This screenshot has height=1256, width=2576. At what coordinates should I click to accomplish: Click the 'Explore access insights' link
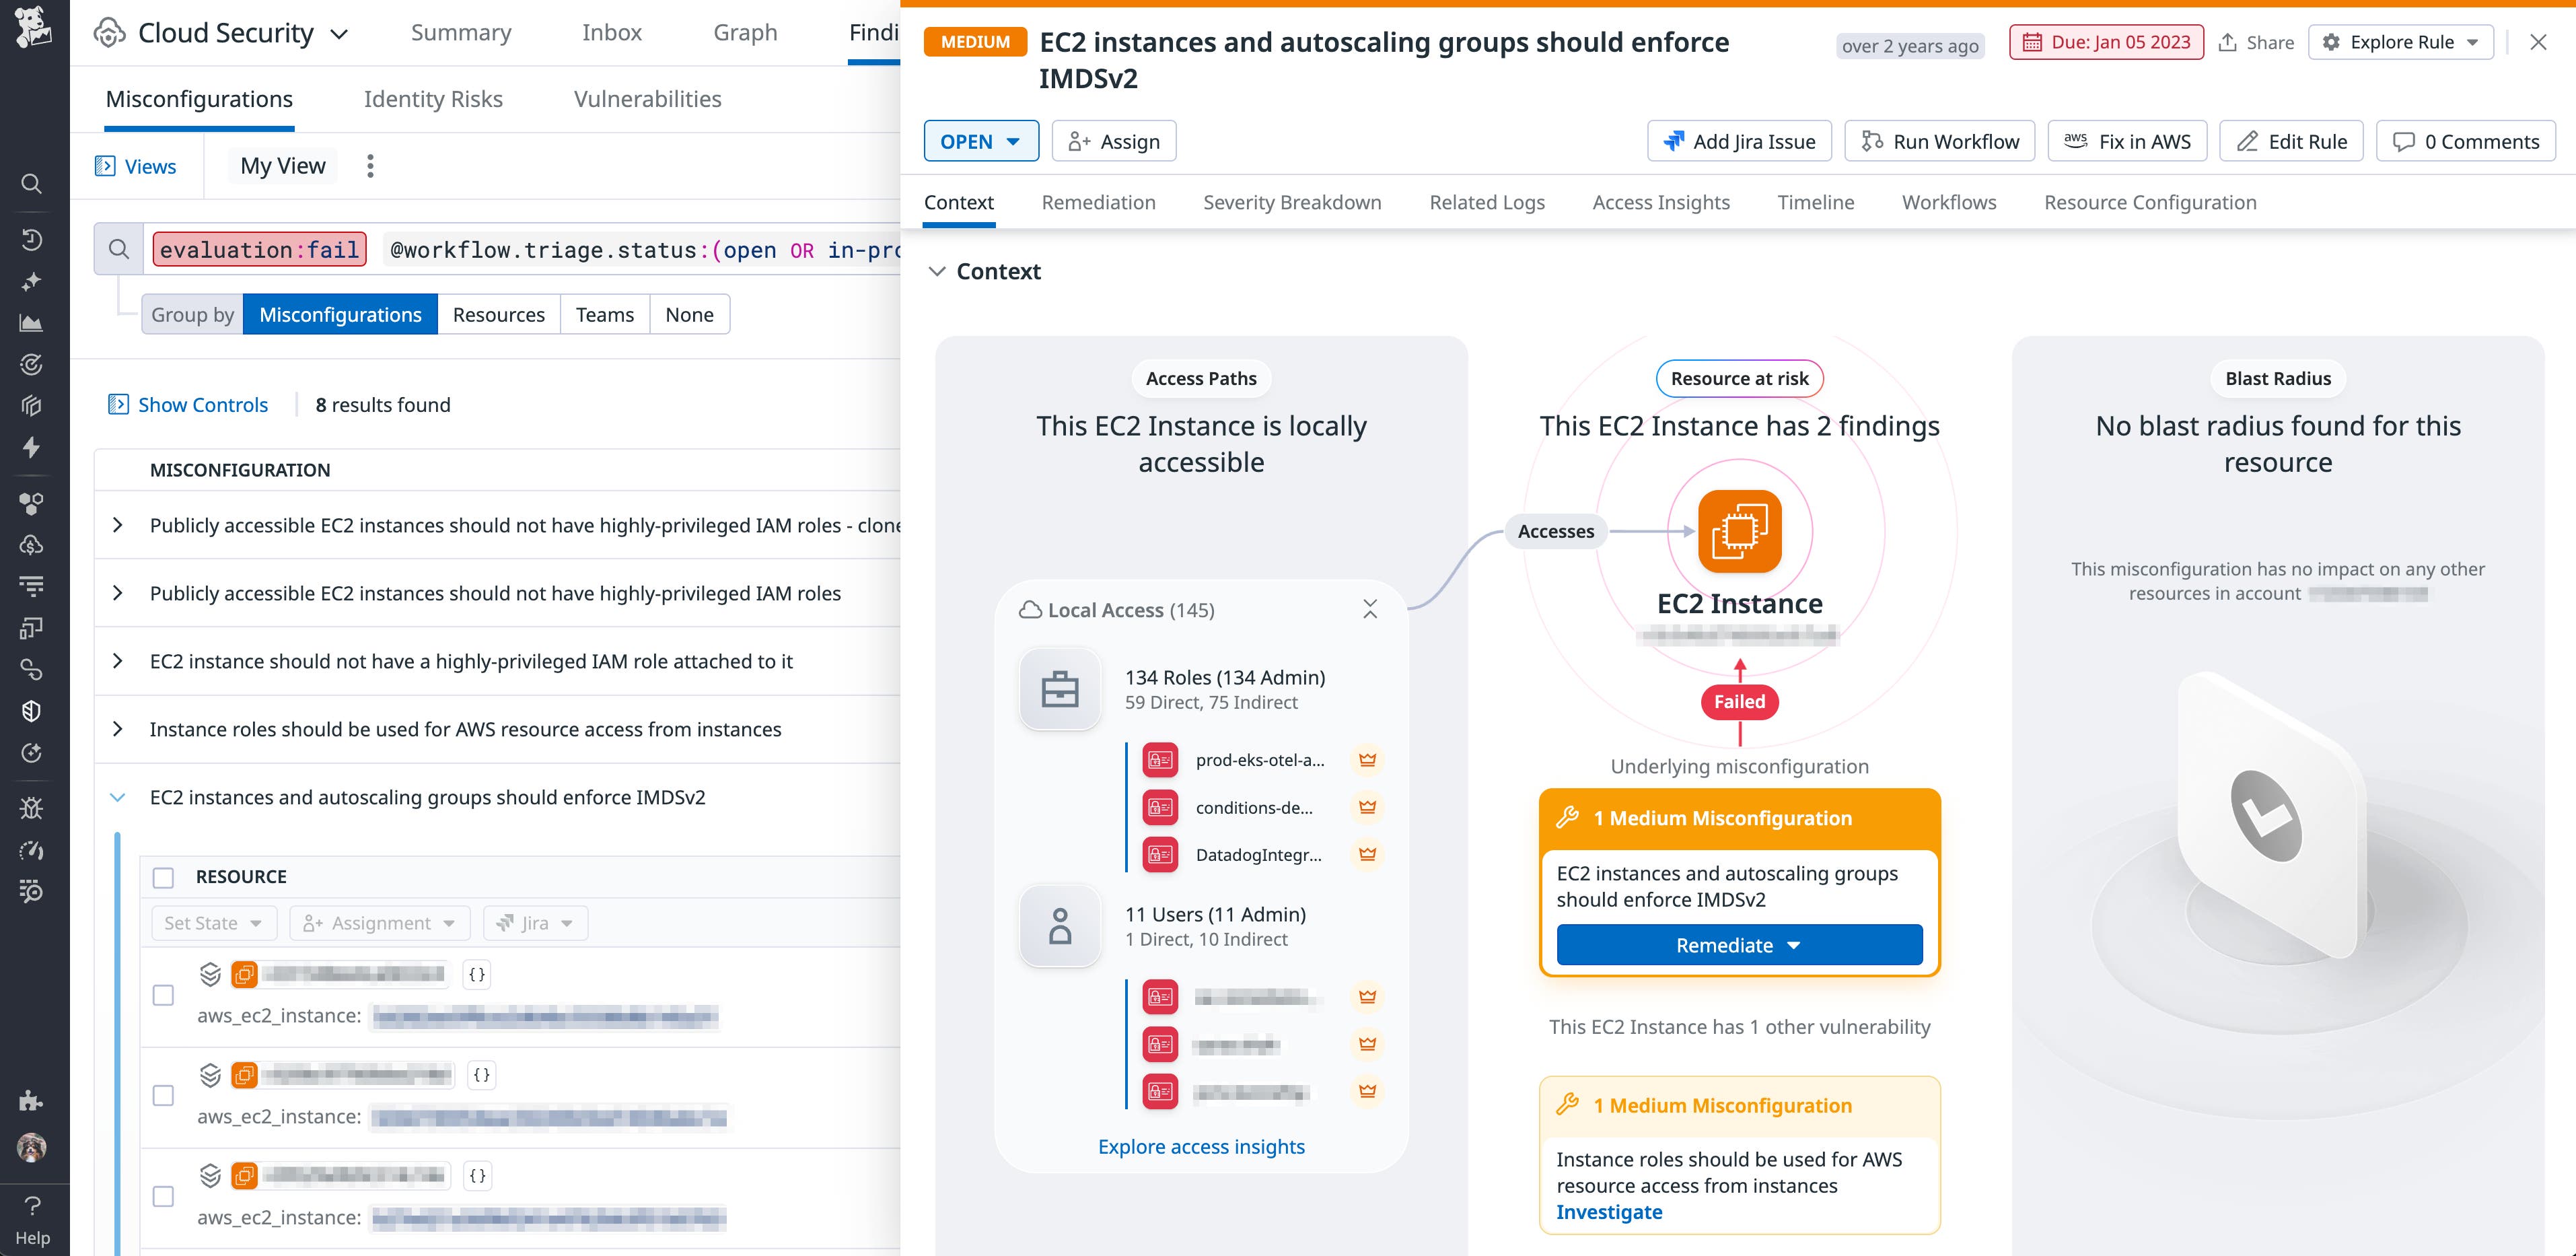[x=1201, y=1146]
